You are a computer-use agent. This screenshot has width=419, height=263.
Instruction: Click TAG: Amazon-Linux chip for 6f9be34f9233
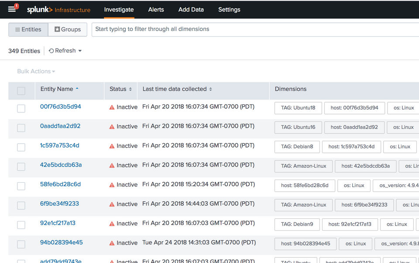304,205
